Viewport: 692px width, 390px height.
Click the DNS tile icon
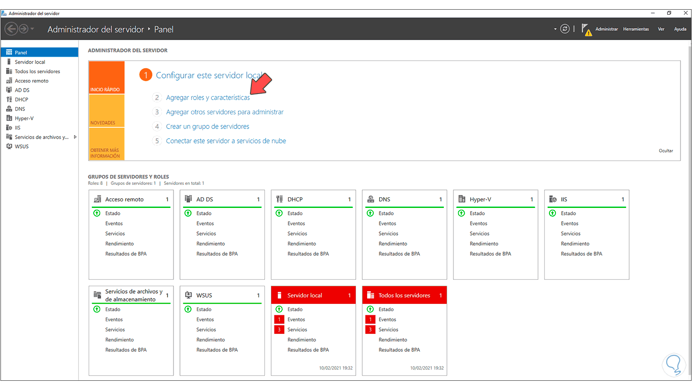tap(370, 199)
